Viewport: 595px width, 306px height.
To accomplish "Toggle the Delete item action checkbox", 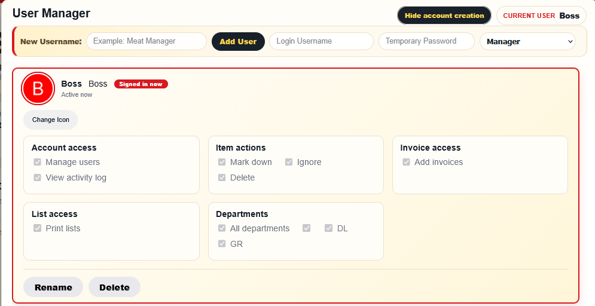I will (222, 178).
